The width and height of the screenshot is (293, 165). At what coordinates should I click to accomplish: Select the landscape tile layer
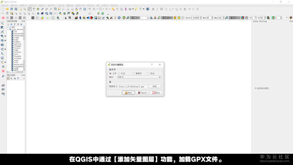tap(18, 36)
